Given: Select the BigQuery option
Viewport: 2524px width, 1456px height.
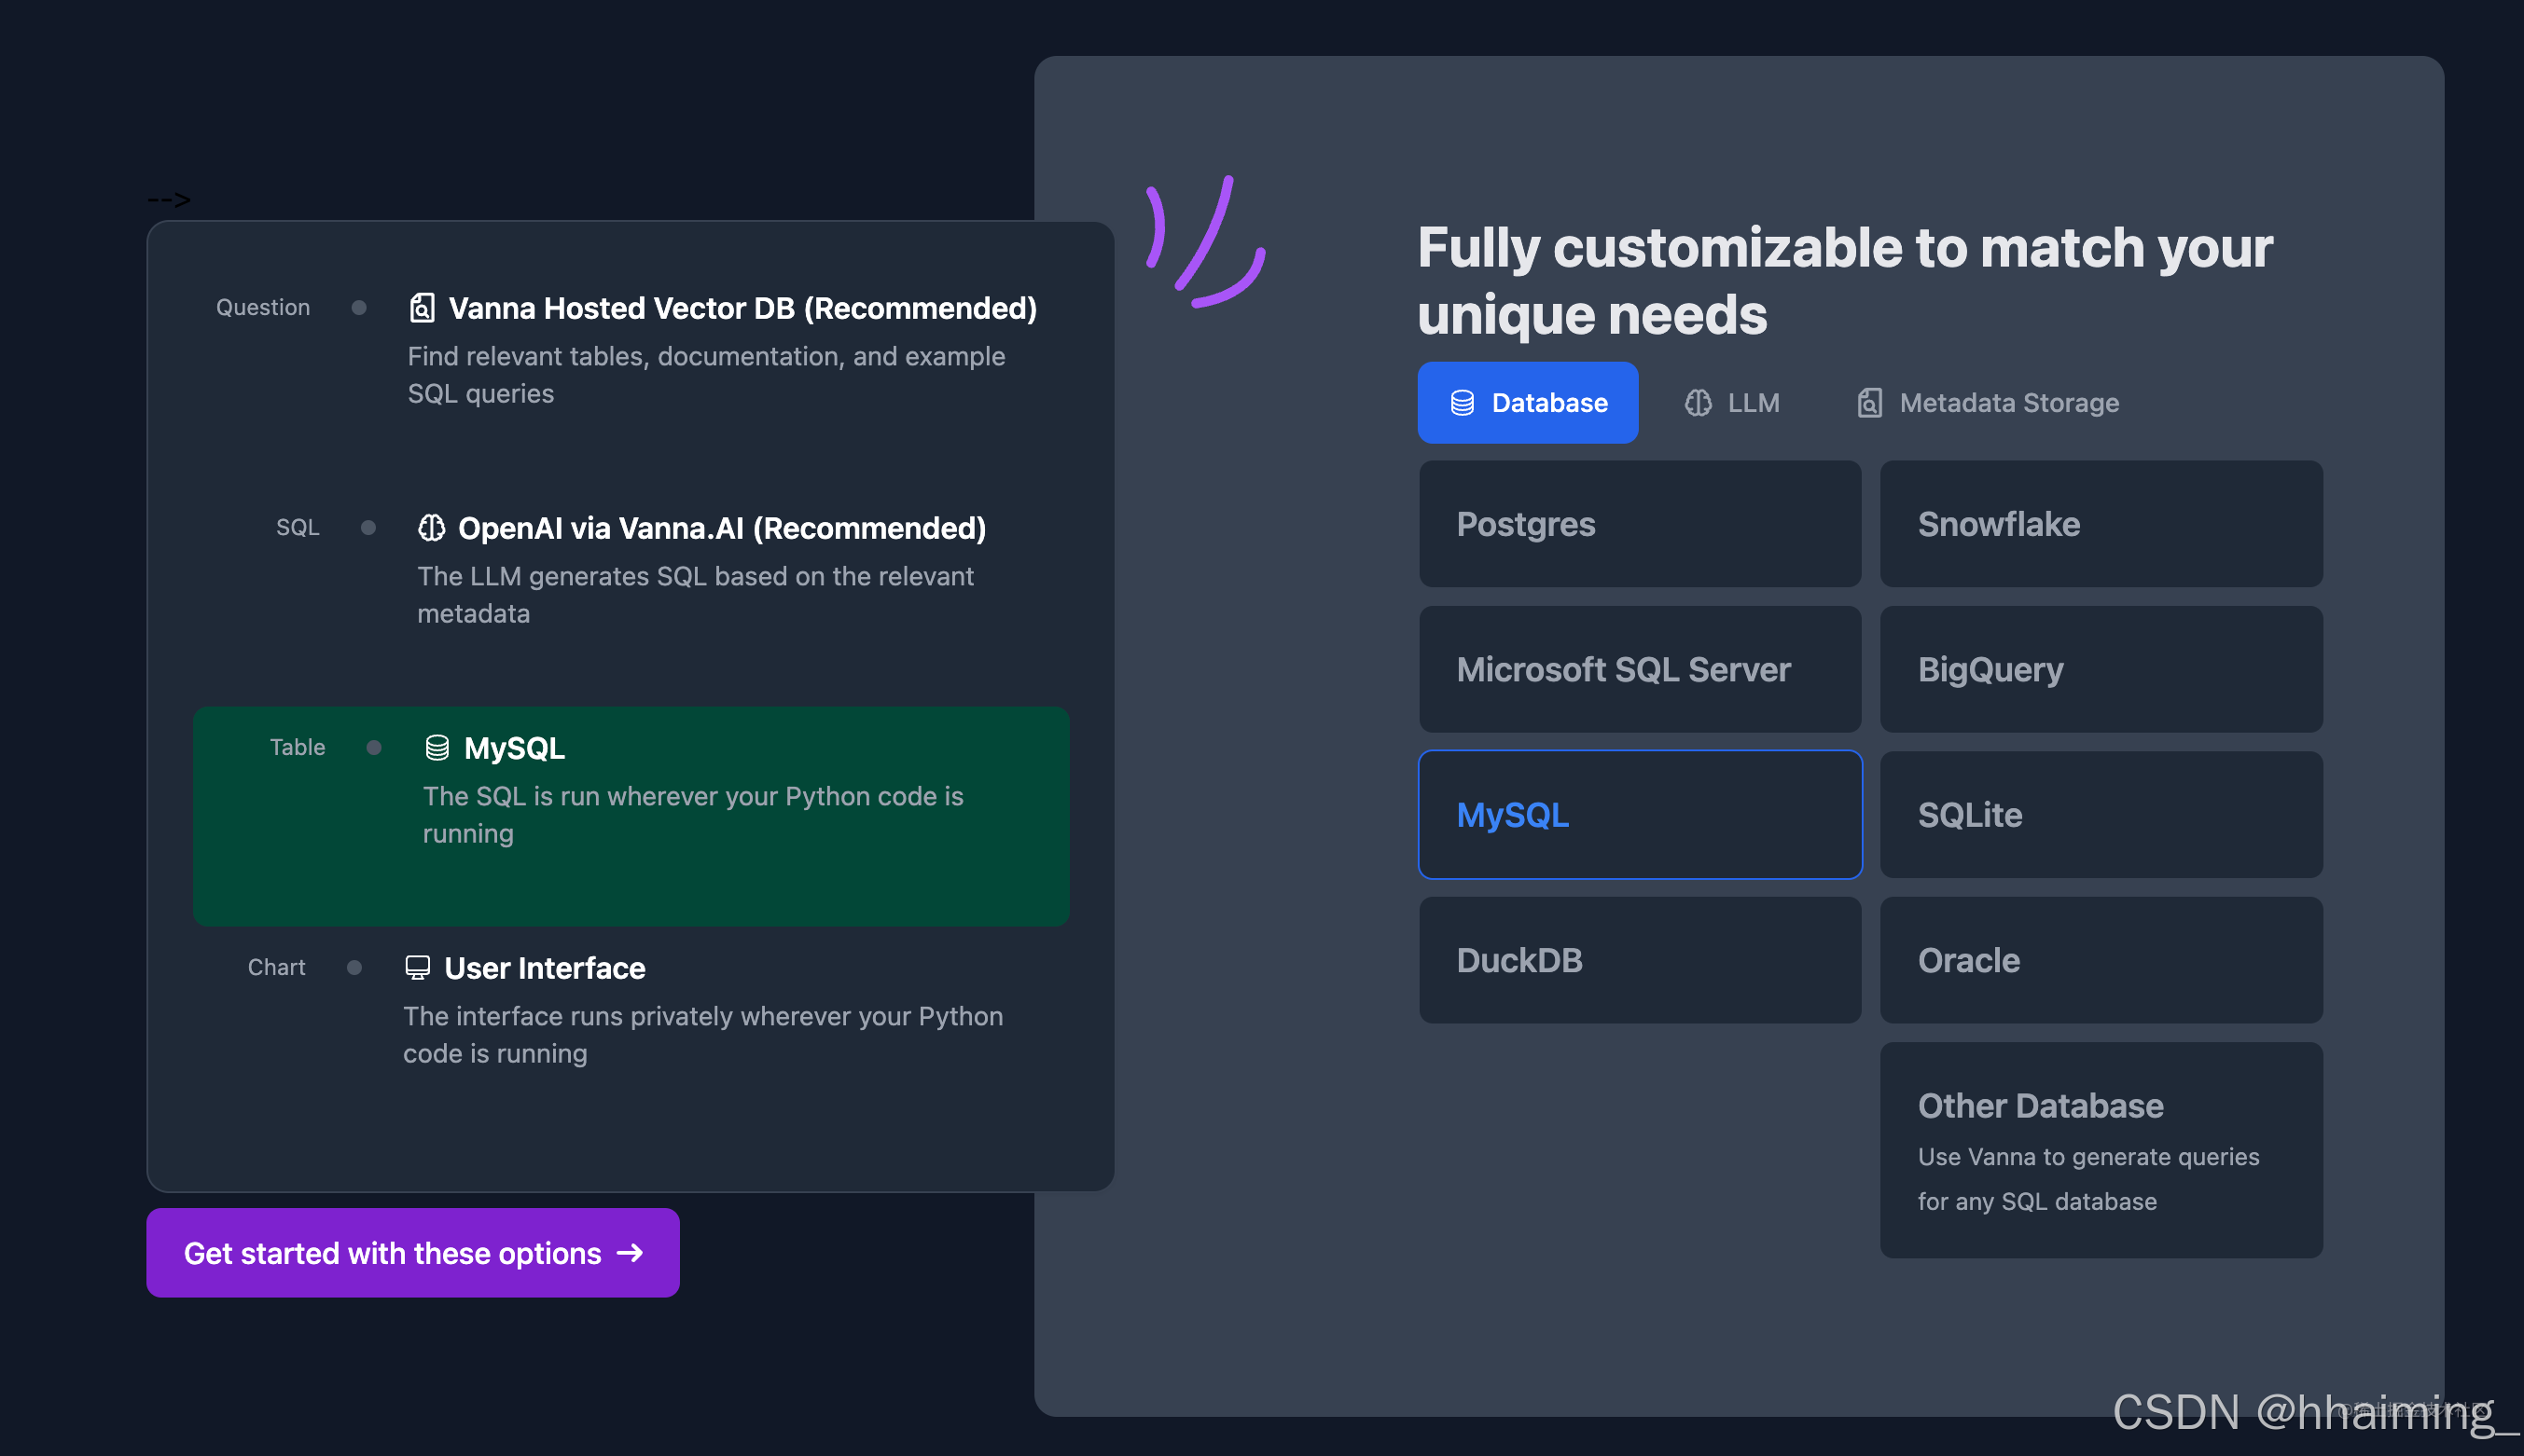Looking at the screenshot, I should [x=2101, y=669].
